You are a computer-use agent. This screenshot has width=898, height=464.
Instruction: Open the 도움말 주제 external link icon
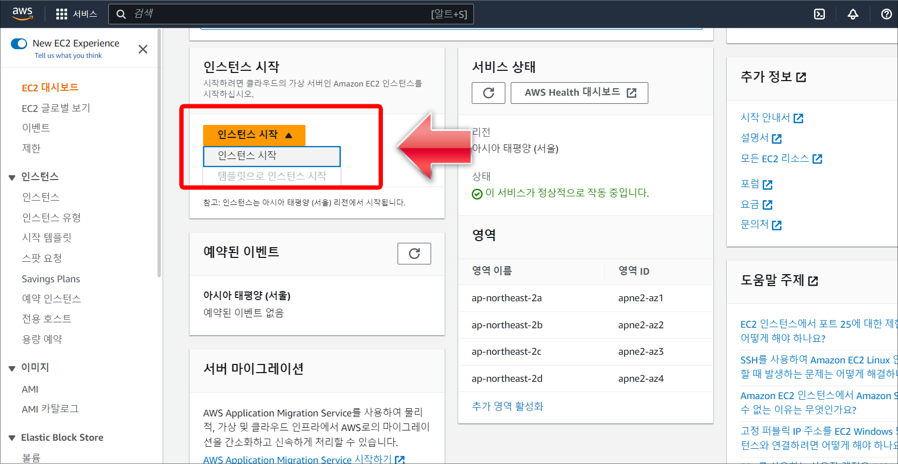click(x=813, y=281)
